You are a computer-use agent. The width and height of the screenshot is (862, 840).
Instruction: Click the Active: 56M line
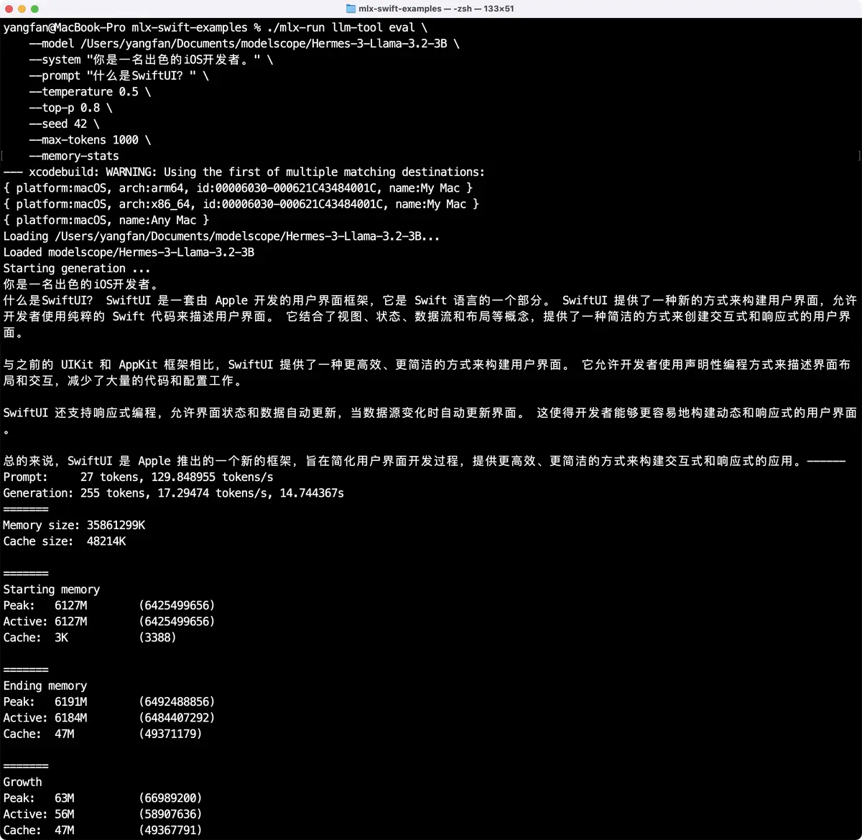click(103, 814)
